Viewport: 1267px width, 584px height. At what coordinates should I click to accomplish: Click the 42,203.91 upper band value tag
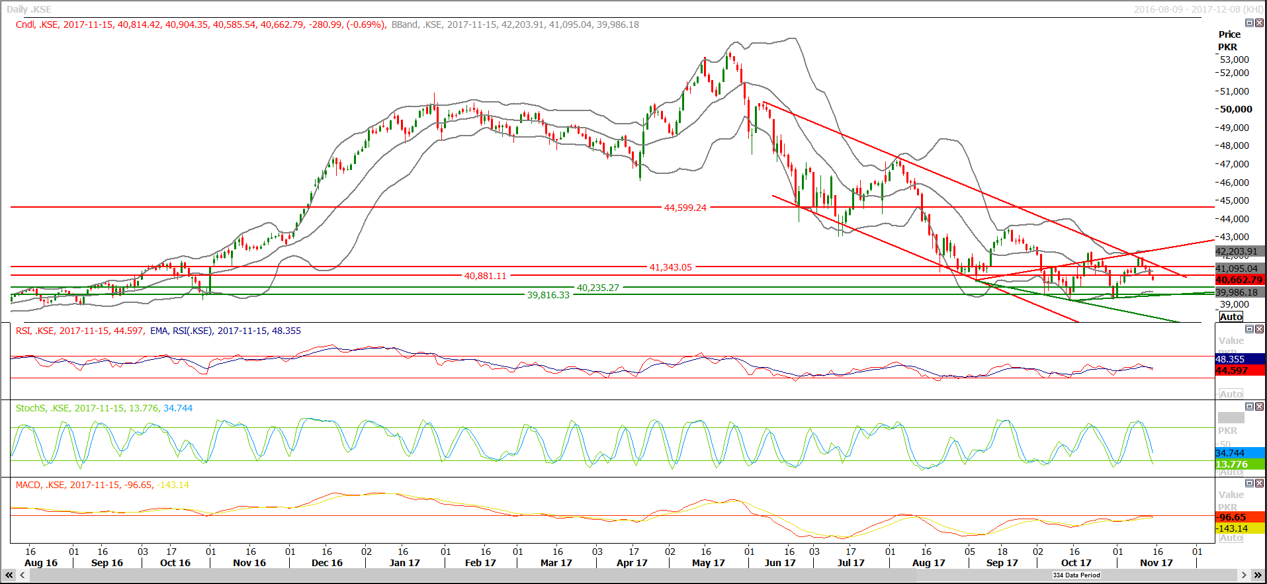(1240, 251)
